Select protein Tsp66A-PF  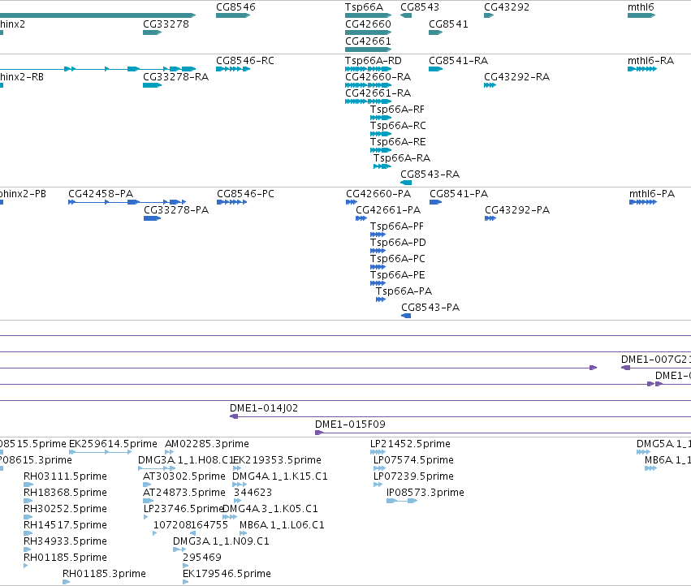point(396,226)
